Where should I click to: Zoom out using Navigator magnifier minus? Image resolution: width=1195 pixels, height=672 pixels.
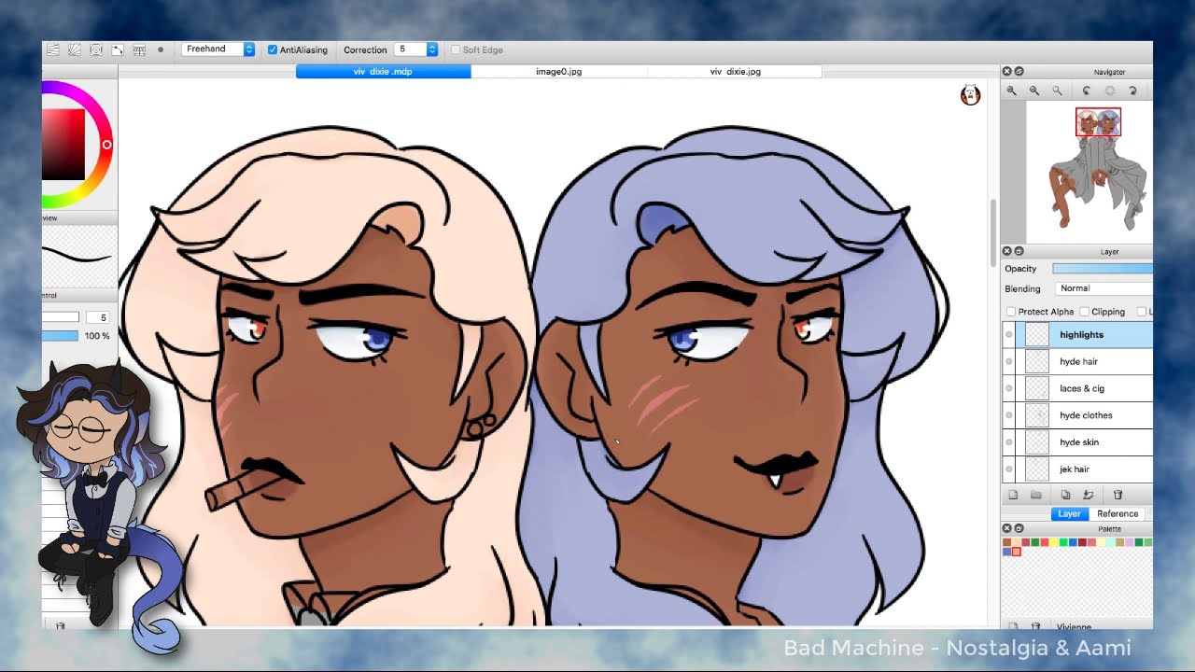point(1033,91)
